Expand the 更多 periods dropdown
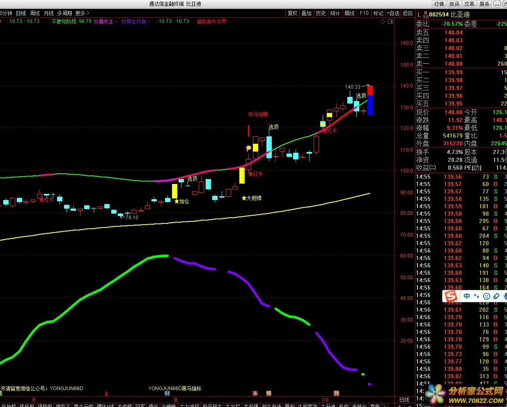The width and height of the screenshot is (507, 407). click(82, 13)
